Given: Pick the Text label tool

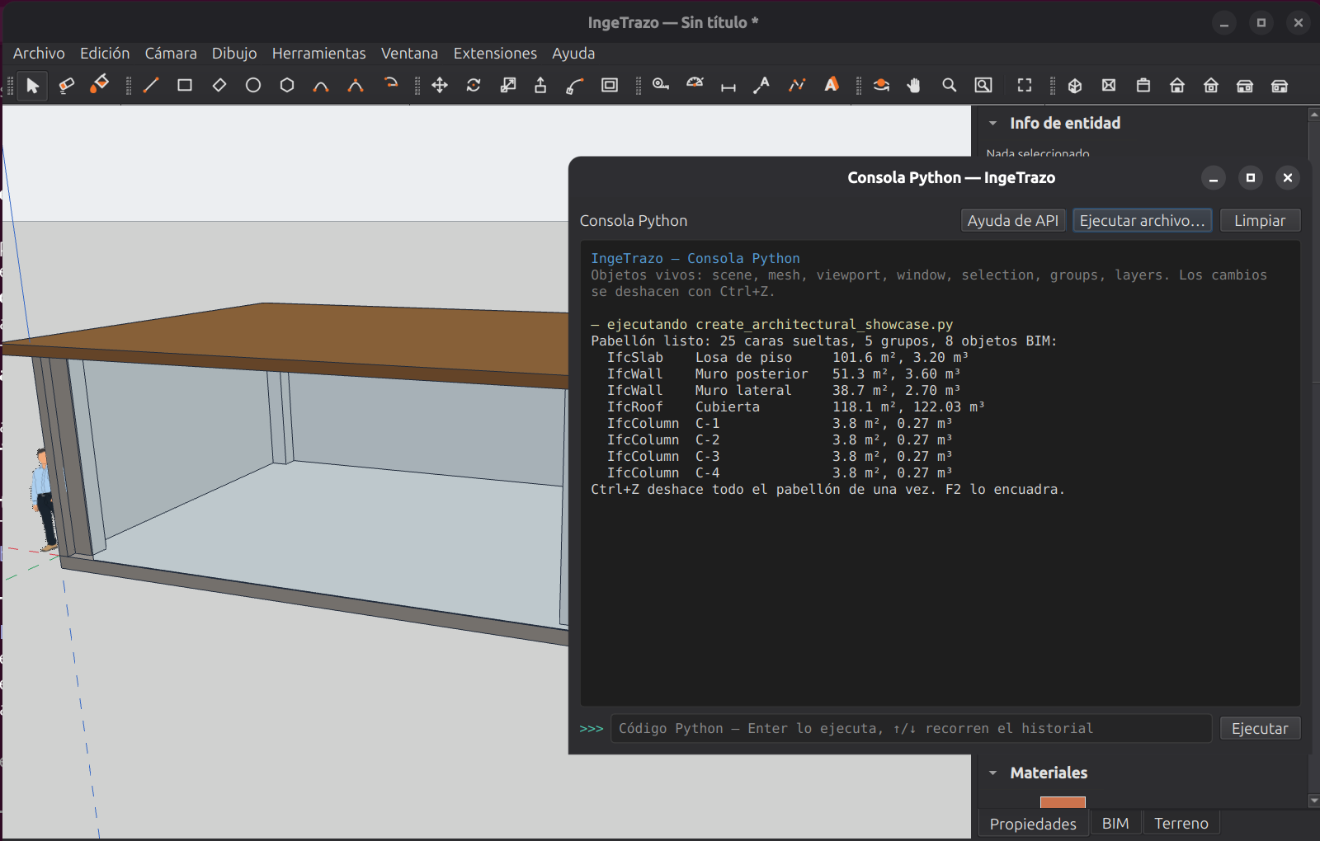Looking at the screenshot, I should point(762,86).
